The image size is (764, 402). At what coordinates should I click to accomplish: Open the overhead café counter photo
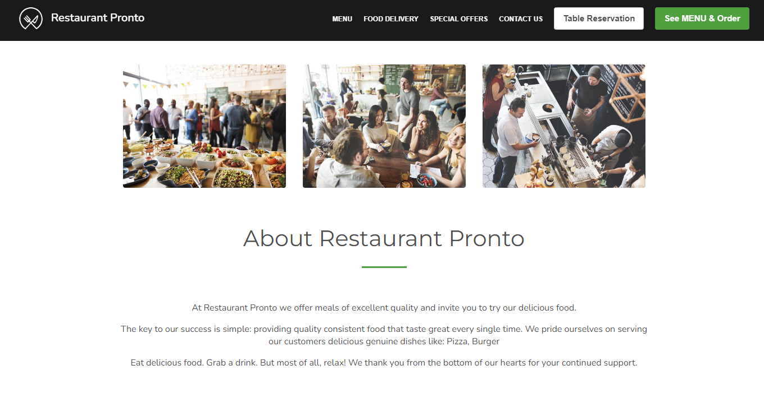(x=564, y=126)
